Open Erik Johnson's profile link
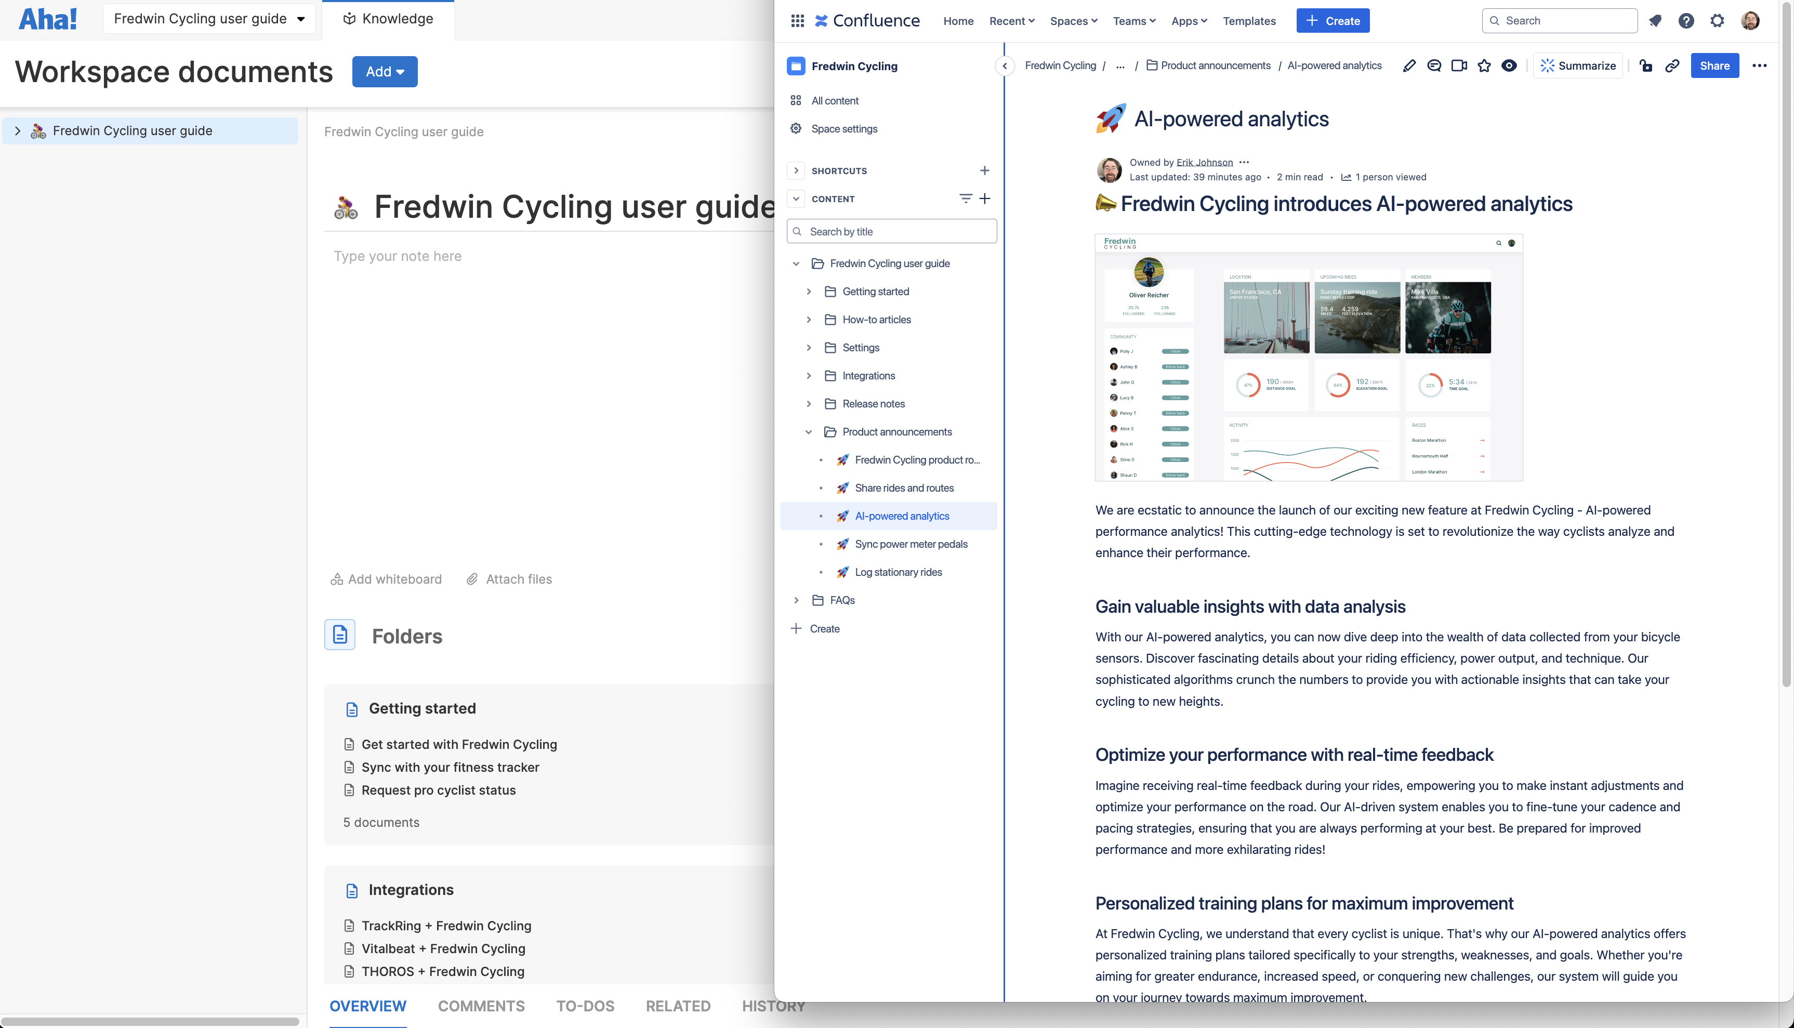Image resolution: width=1794 pixels, height=1028 pixels. coord(1205,162)
